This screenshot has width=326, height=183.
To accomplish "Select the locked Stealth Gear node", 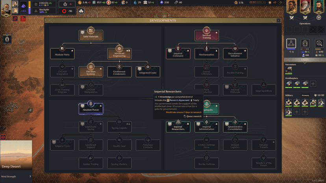I will tap(119, 145).
